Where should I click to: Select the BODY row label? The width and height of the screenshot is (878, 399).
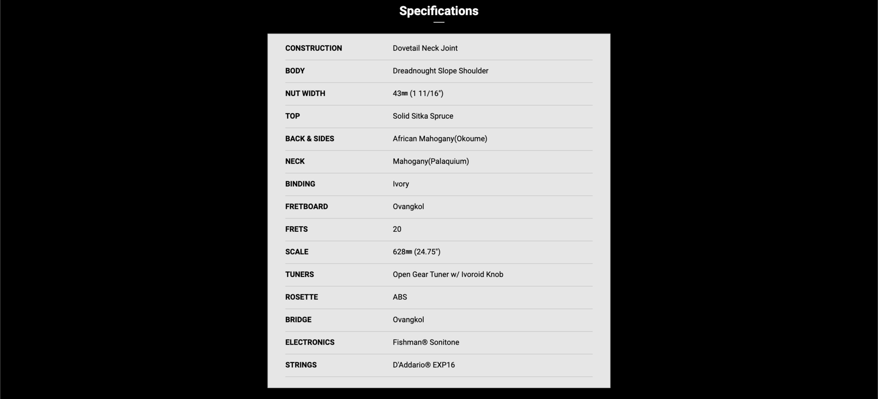pyautogui.click(x=295, y=71)
